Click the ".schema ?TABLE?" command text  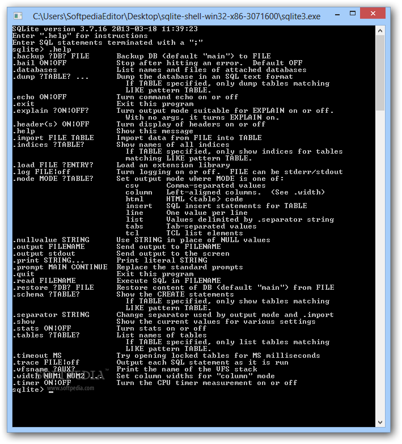pyautogui.click(x=46, y=294)
